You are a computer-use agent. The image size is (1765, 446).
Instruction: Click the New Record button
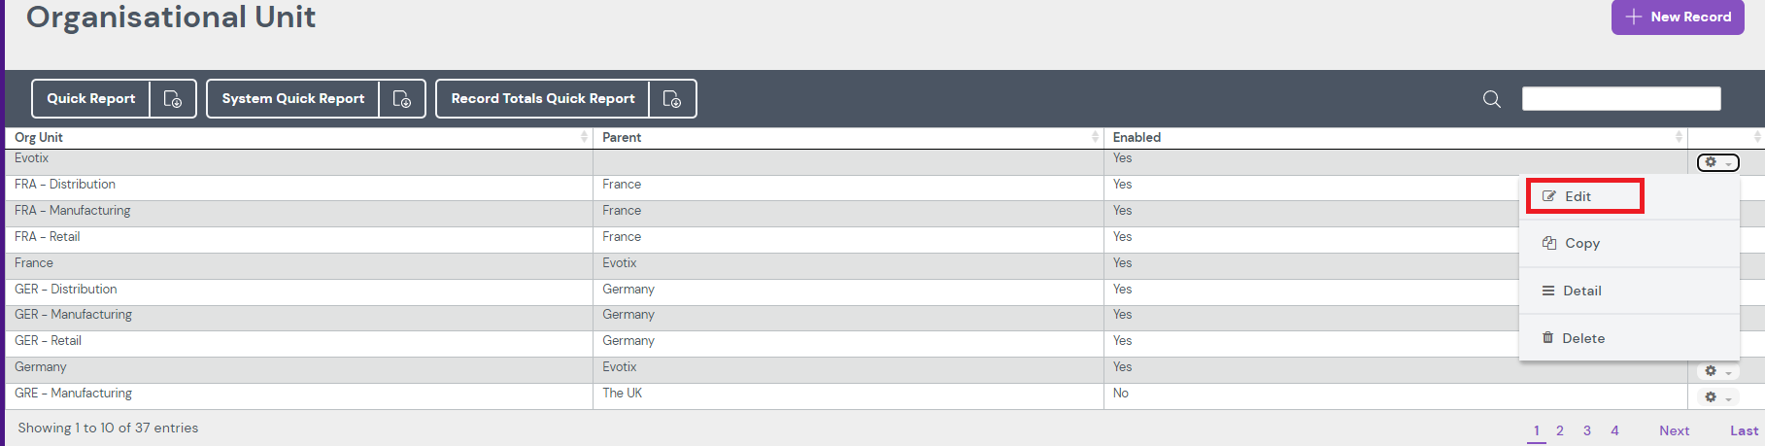(1678, 17)
